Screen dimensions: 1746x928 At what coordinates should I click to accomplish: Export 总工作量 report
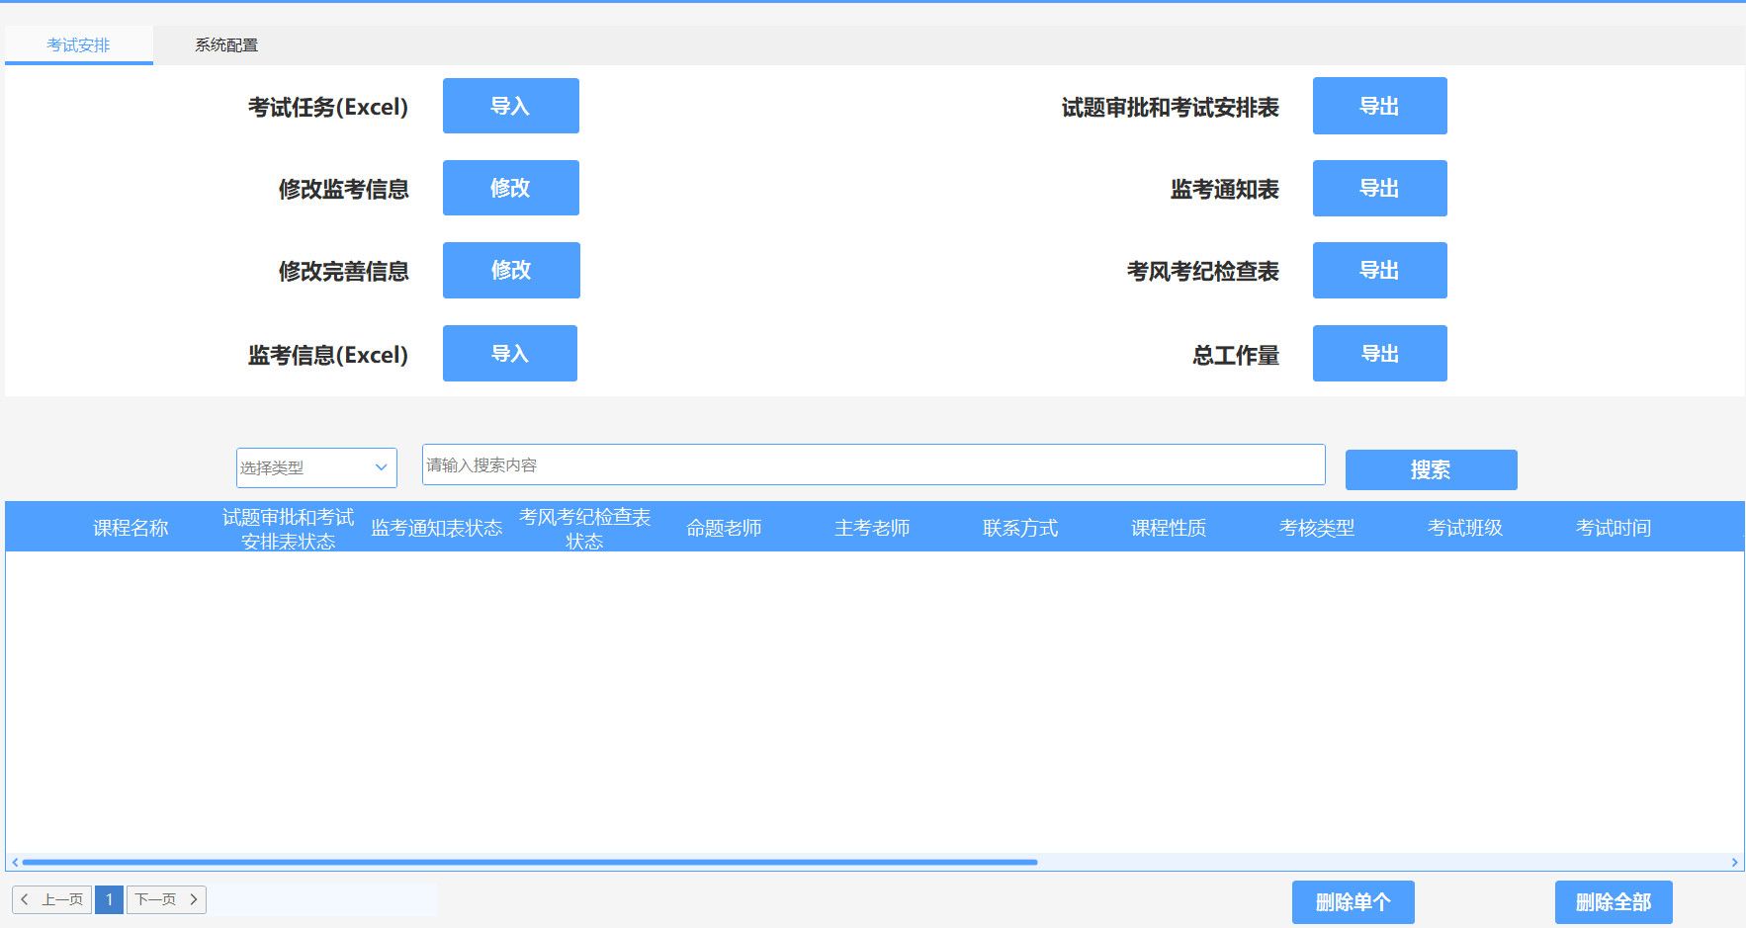pyautogui.click(x=1379, y=353)
